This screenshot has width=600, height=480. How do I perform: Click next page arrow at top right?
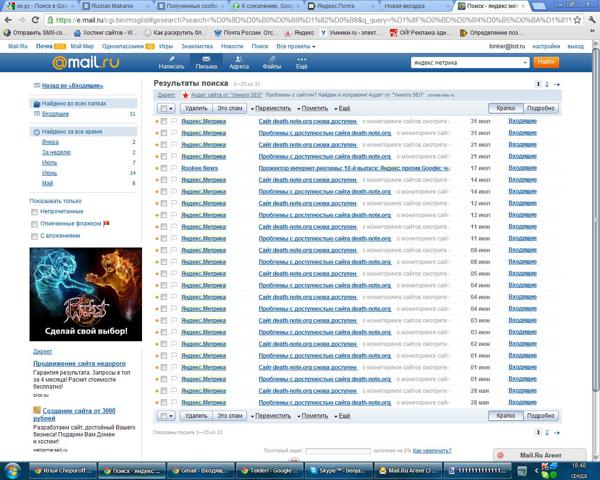pos(557,84)
